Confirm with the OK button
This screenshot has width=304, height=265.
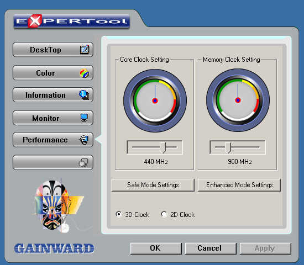point(156,248)
